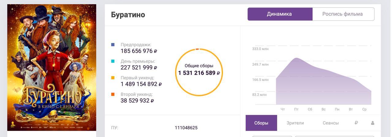392x137 pixels.
Task: Click the cyan День премьеры legend marker
Action: [x=113, y=61]
